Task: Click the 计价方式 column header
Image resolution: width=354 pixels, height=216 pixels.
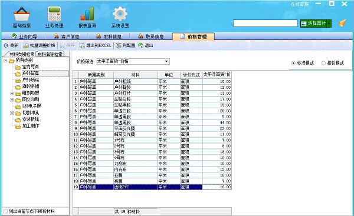Action: [x=191, y=75]
